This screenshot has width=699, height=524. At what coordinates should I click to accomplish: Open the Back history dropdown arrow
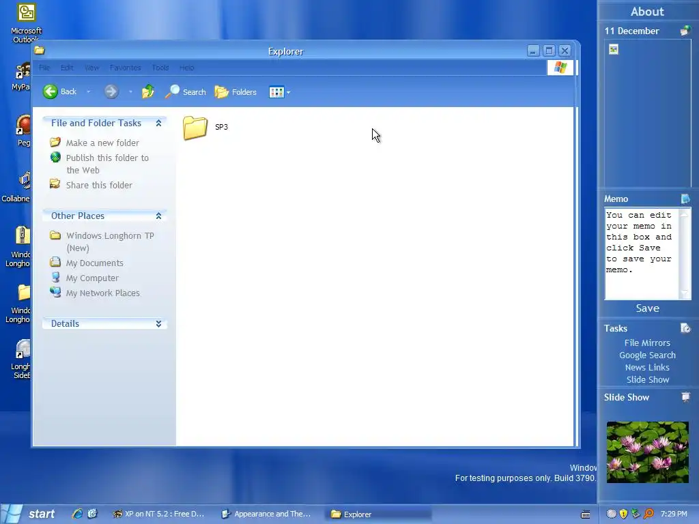(x=88, y=92)
